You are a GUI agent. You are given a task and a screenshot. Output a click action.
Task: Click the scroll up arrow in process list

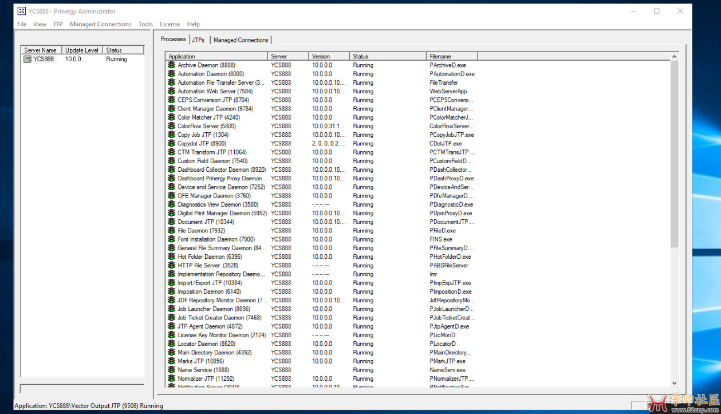click(x=674, y=57)
